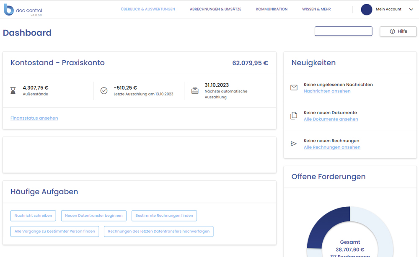The image size is (419, 257).
Task: Click the paper plane Rechnungen icon
Action: pyautogui.click(x=294, y=144)
